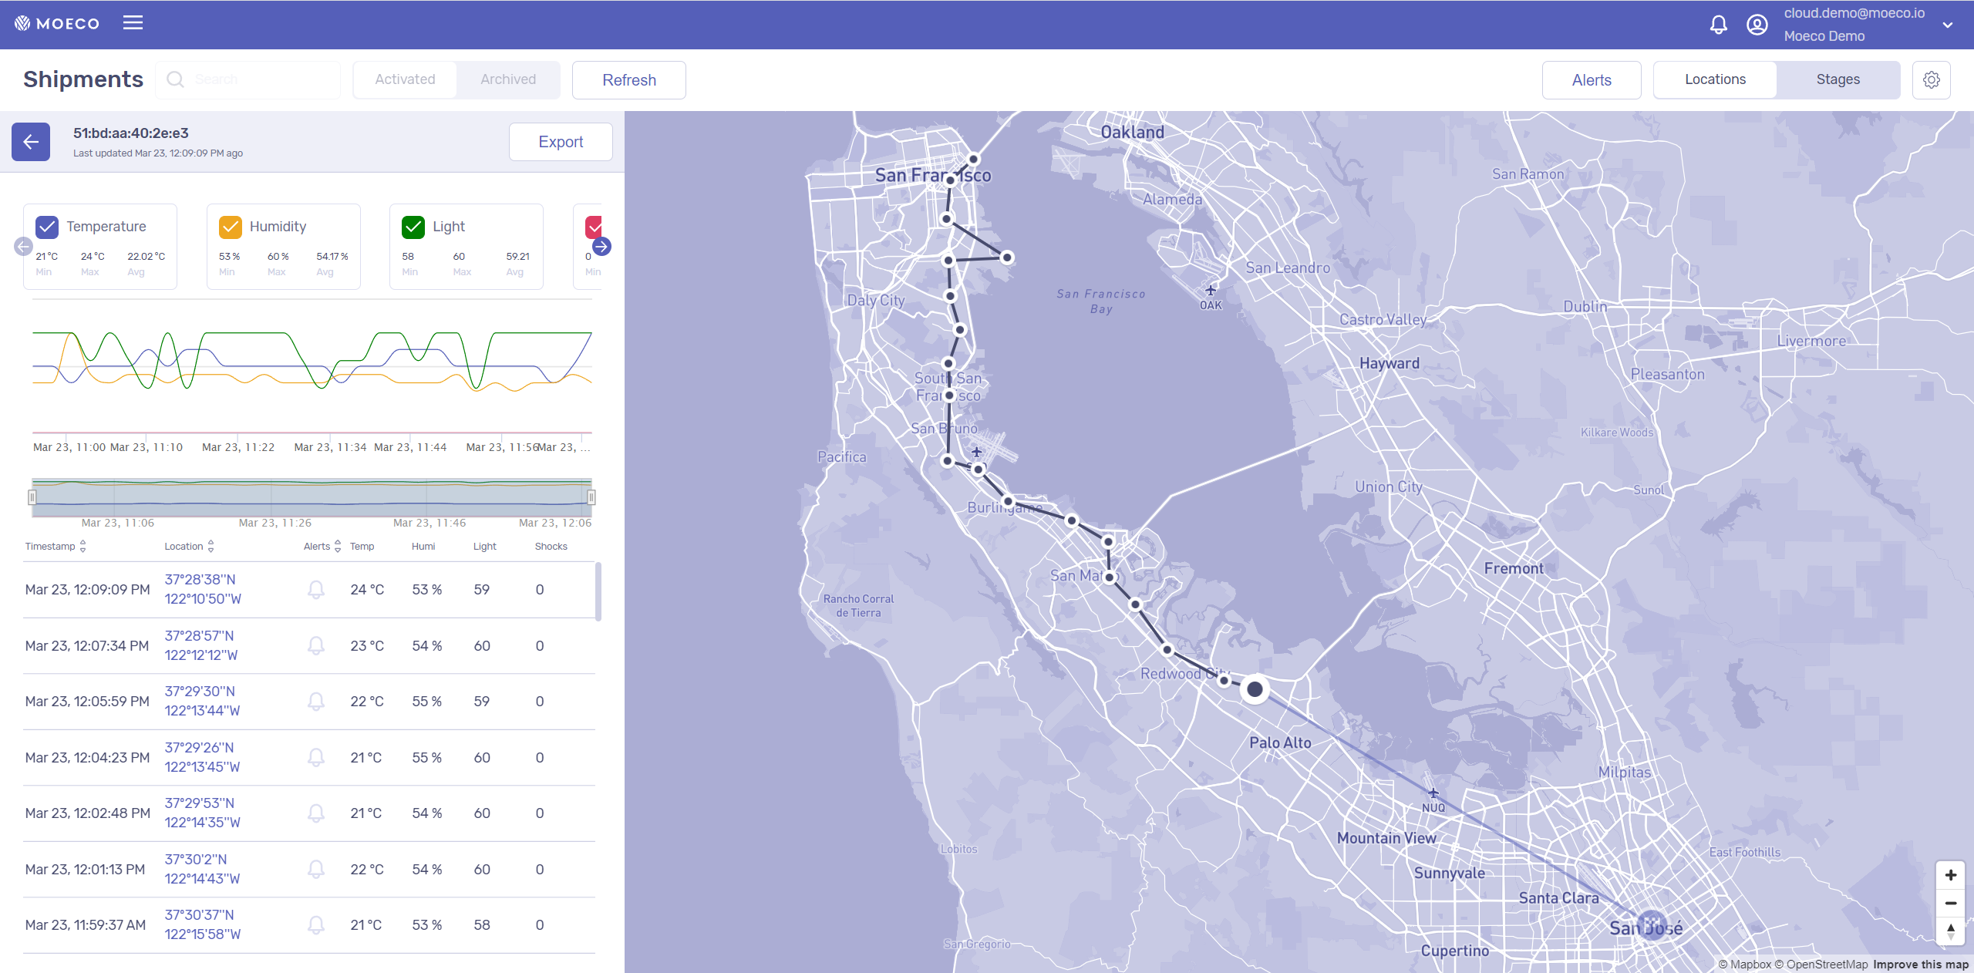This screenshot has width=1974, height=973.
Task: Switch to the Archived tab
Action: click(507, 79)
